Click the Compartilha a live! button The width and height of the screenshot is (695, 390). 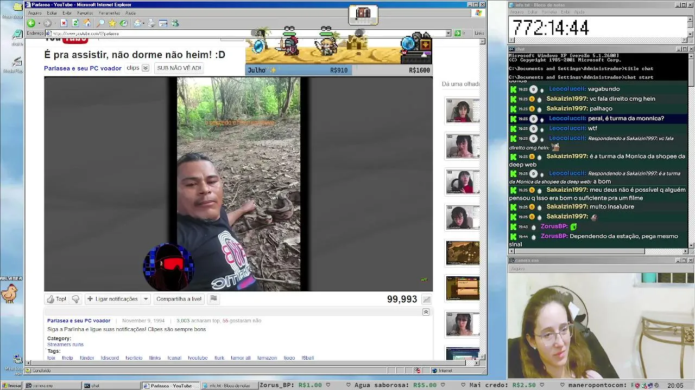pos(179,299)
